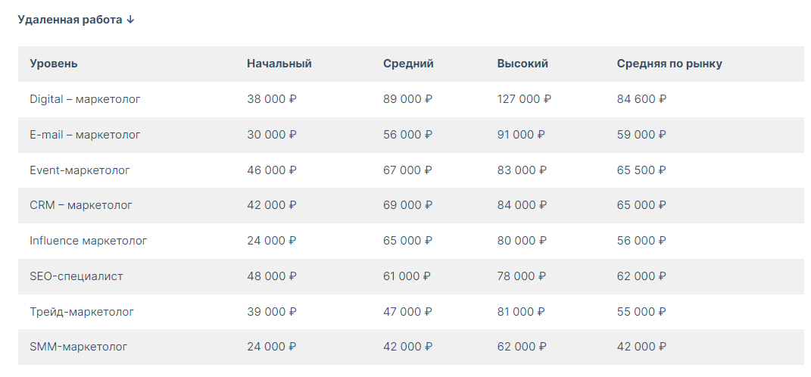Select the Удаленная работа heading
Viewport: 811px width, 377px height.
(x=70, y=20)
